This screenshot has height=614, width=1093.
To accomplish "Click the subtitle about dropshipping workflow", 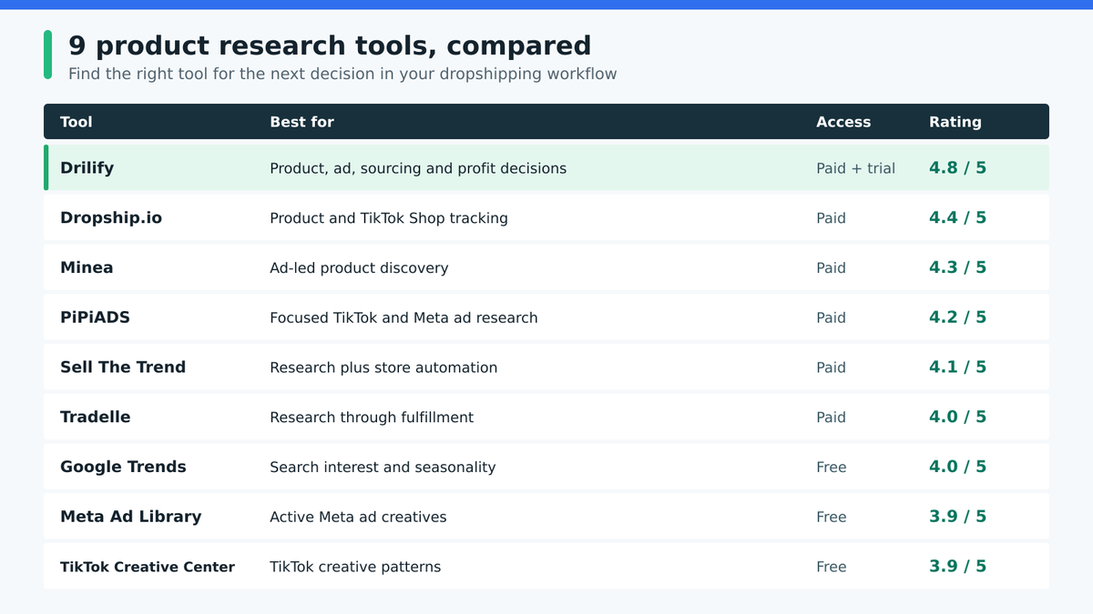I will pos(342,74).
